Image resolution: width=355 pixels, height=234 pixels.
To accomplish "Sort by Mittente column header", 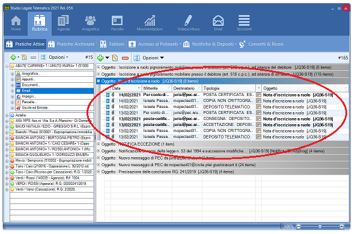I will tap(157, 88).
